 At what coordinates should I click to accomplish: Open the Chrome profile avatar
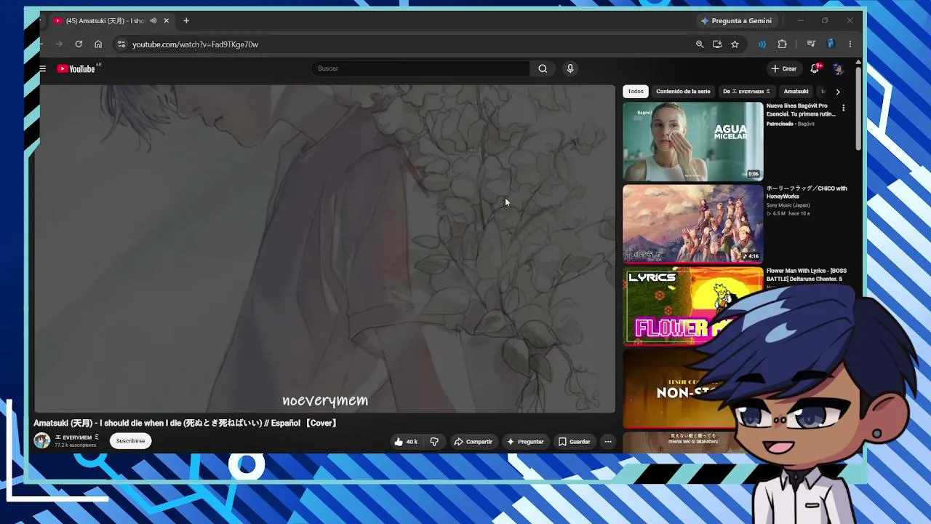pos(831,44)
